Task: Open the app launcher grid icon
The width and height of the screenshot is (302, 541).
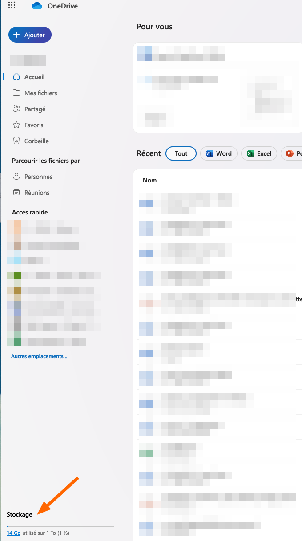Action: (12, 6)
